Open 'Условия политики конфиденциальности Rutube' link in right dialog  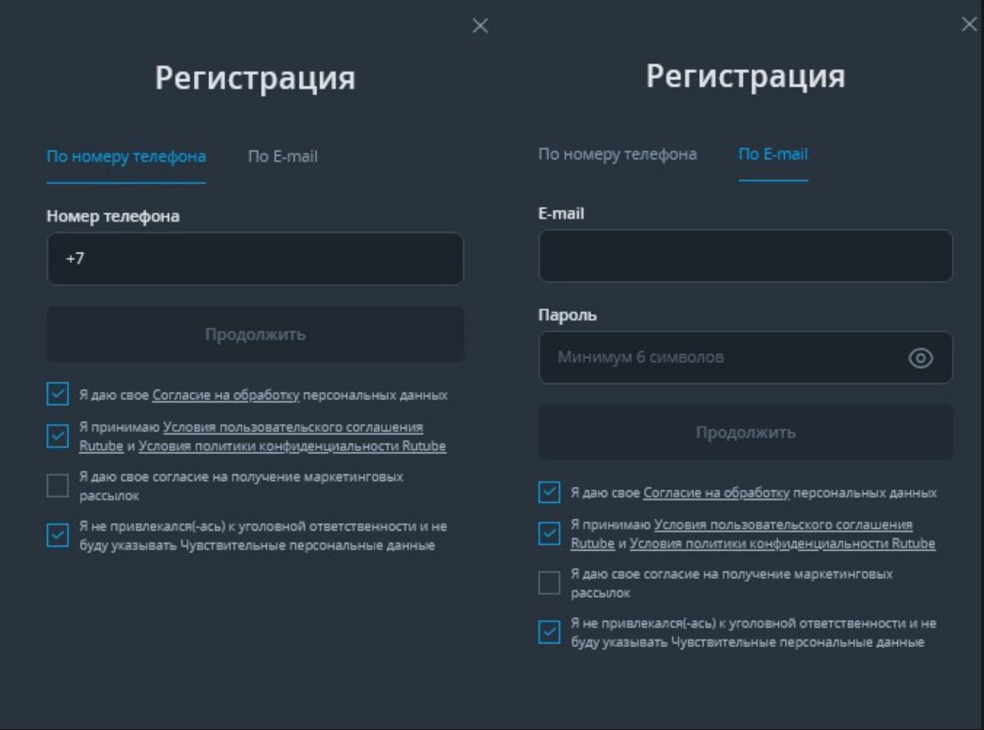(x=782, y=543)
